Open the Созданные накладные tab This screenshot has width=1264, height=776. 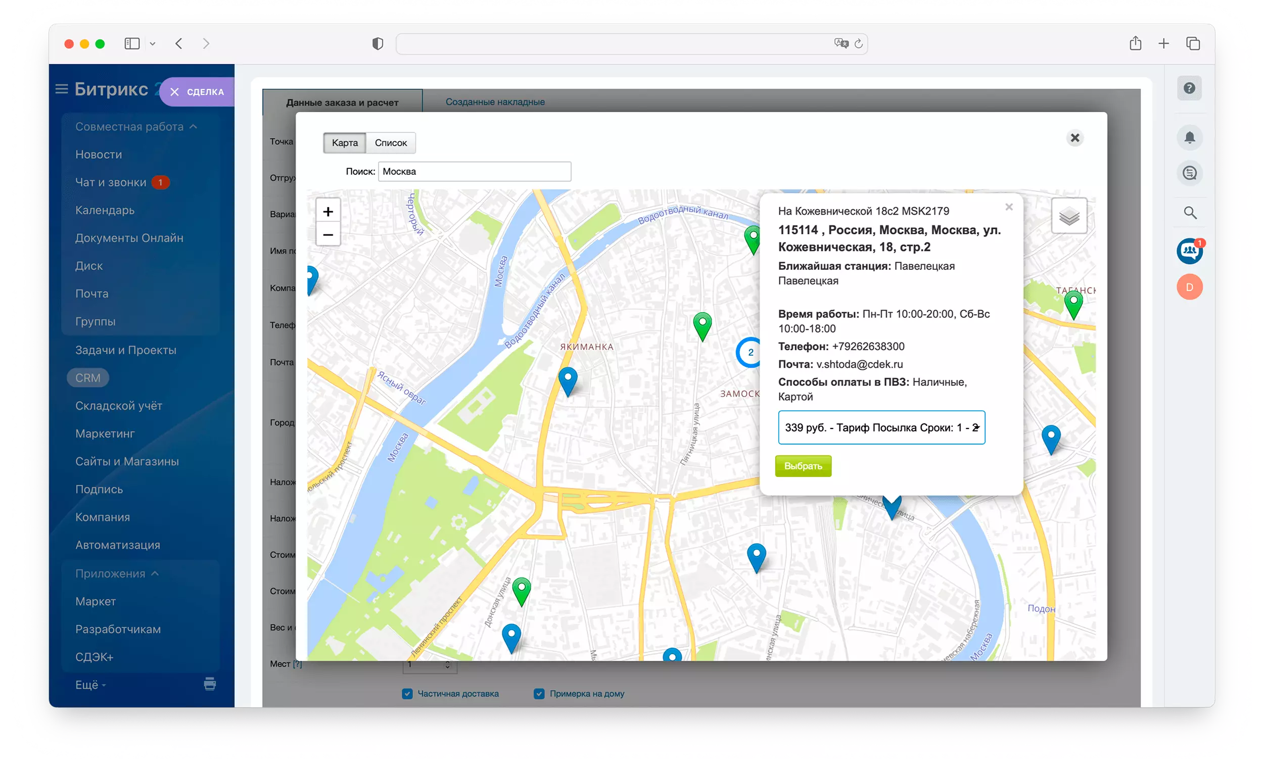[496, 102]
